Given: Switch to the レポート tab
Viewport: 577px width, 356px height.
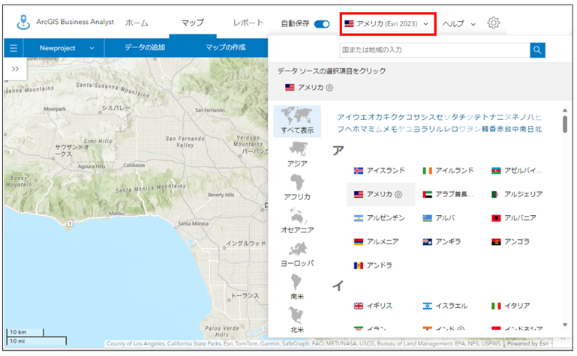Looking at the screenshot, I should 248,22.
